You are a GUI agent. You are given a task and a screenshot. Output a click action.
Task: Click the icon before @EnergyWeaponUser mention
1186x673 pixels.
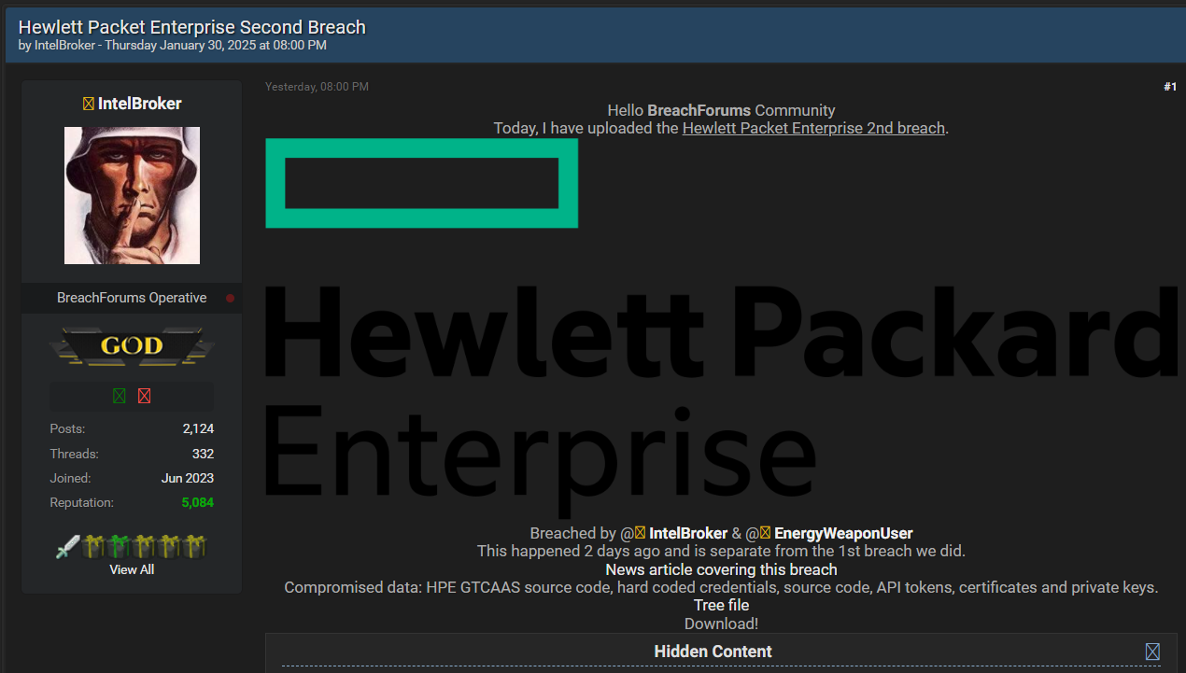click(766, 534)
